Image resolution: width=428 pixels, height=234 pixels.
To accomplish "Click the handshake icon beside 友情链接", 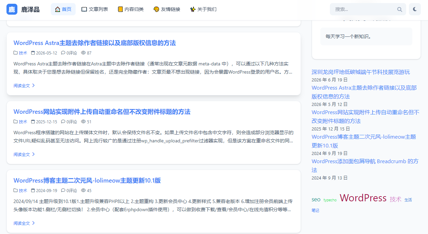I will pos(156,9).
